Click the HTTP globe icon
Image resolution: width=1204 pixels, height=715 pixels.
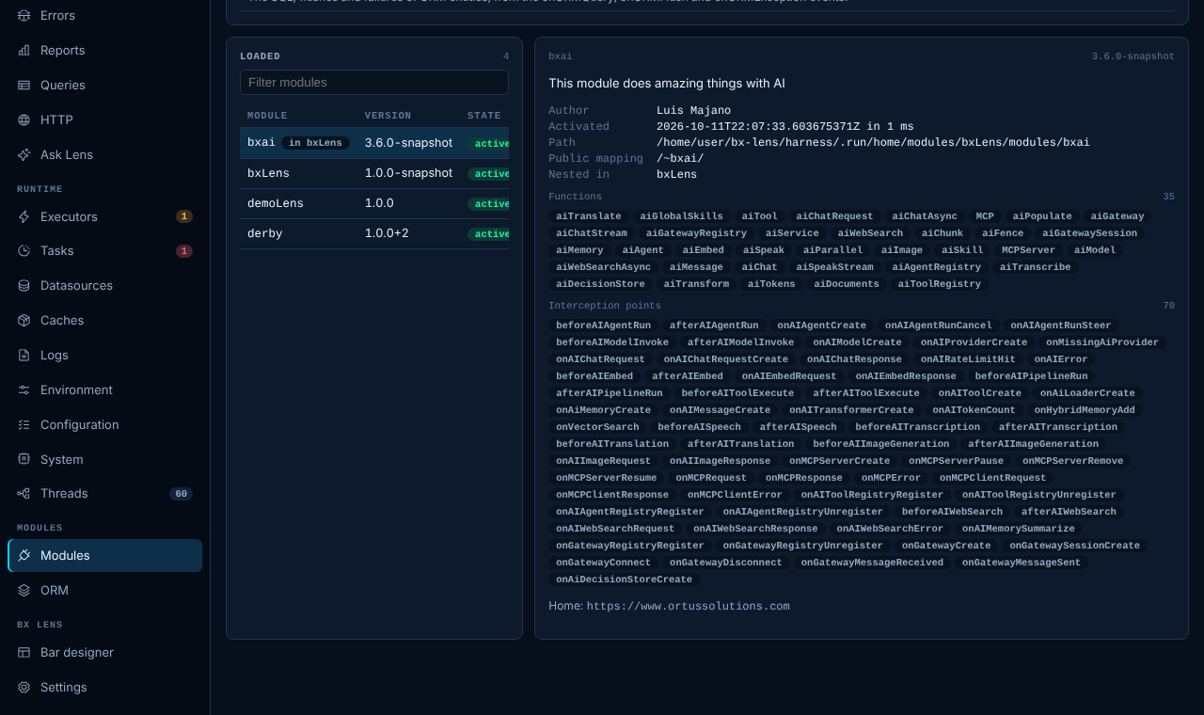[24, 119]
